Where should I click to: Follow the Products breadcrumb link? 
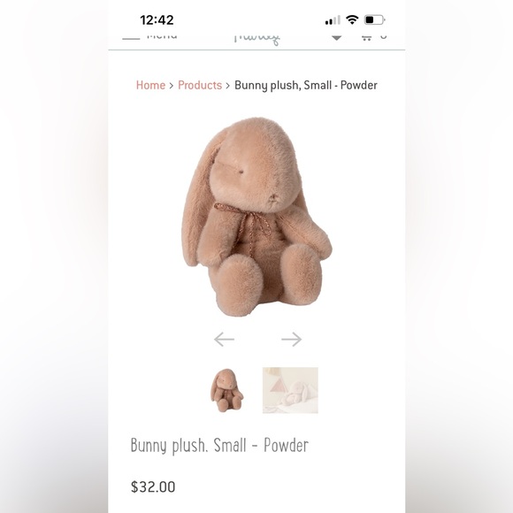200,85
